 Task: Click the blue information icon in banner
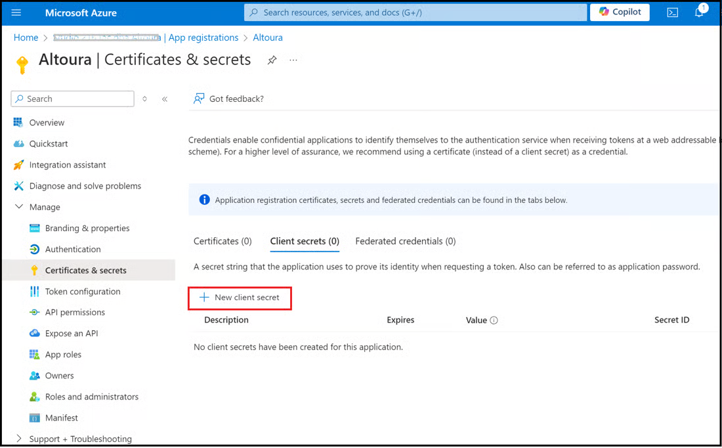tap(204, 200)
